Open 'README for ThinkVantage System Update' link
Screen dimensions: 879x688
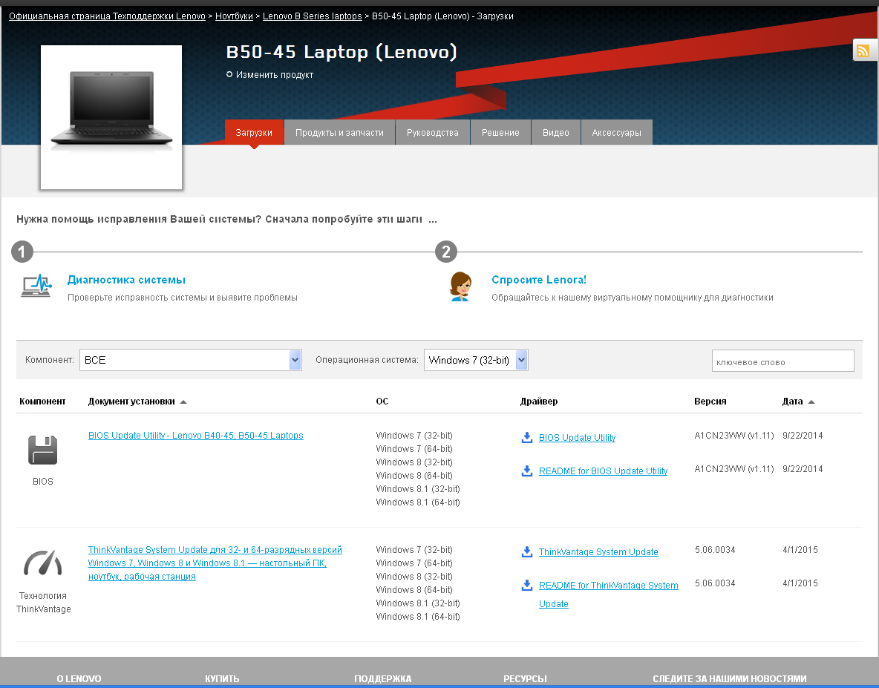[x=608, y=594]
